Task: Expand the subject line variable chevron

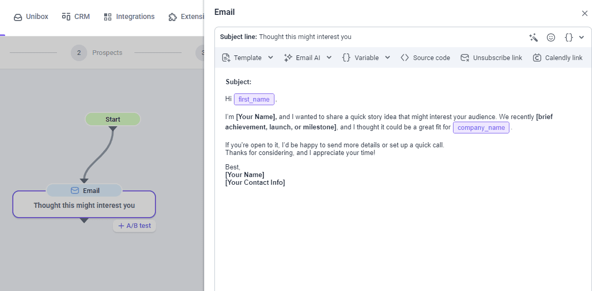Action: click(581, 37)
